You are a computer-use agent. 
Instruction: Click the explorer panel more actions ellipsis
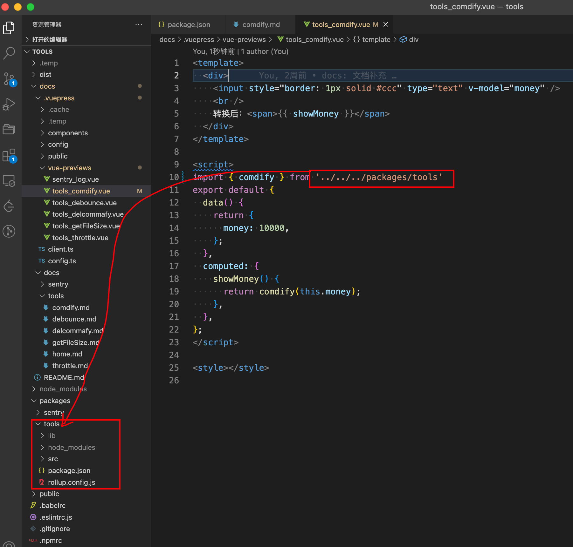pyautogui.click(x=139, y=24)
